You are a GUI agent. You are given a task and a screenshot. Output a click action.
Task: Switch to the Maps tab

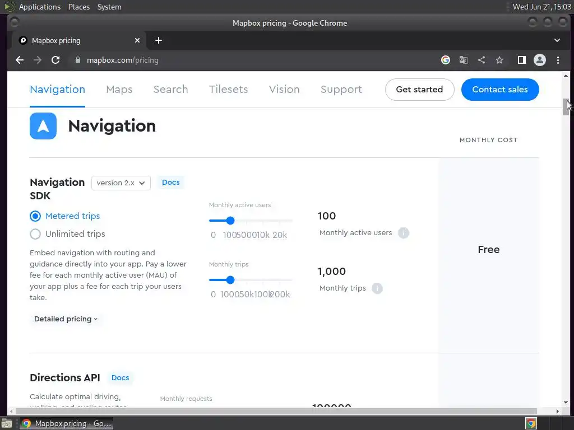(119, 90)
